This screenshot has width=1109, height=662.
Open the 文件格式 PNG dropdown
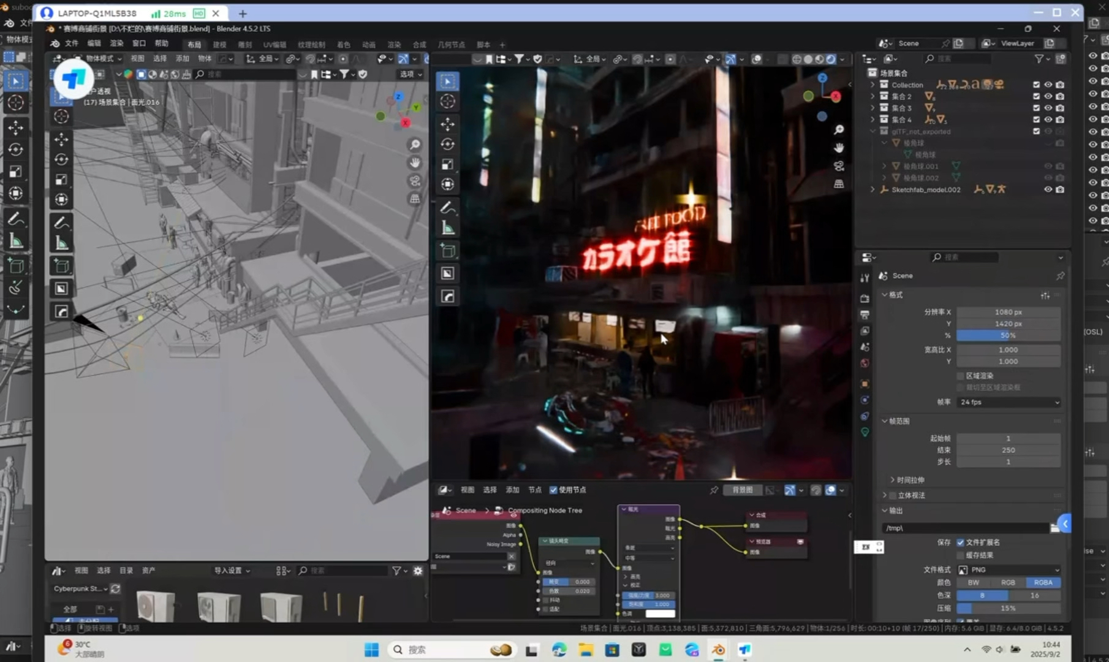pos(1009,570)
